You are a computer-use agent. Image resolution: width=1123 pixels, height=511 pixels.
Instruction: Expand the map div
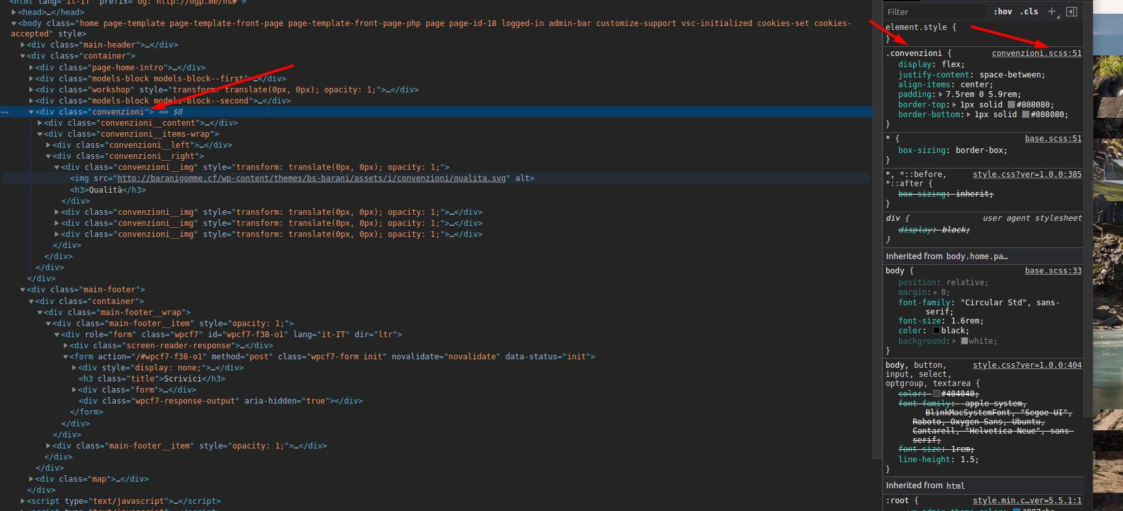(31, 479)
